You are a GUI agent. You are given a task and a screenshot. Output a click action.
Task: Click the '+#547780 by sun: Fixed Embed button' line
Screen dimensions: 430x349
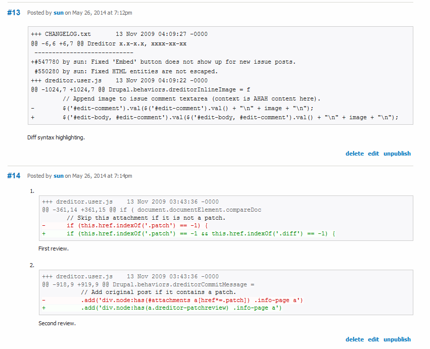pos(163,62)
